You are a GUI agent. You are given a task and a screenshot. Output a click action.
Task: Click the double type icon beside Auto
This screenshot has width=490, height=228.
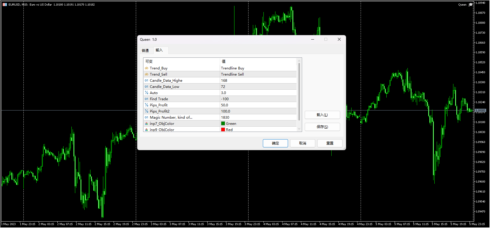click(x=146, y=93)
